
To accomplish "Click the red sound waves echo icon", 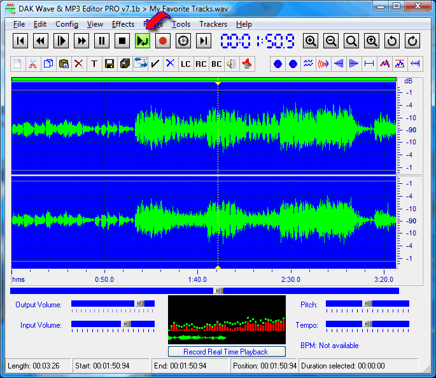I will (324, 64).
